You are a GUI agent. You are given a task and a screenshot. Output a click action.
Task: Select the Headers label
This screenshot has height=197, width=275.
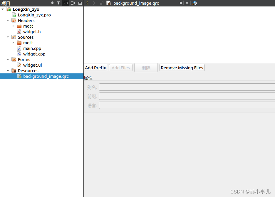[26, 21]
